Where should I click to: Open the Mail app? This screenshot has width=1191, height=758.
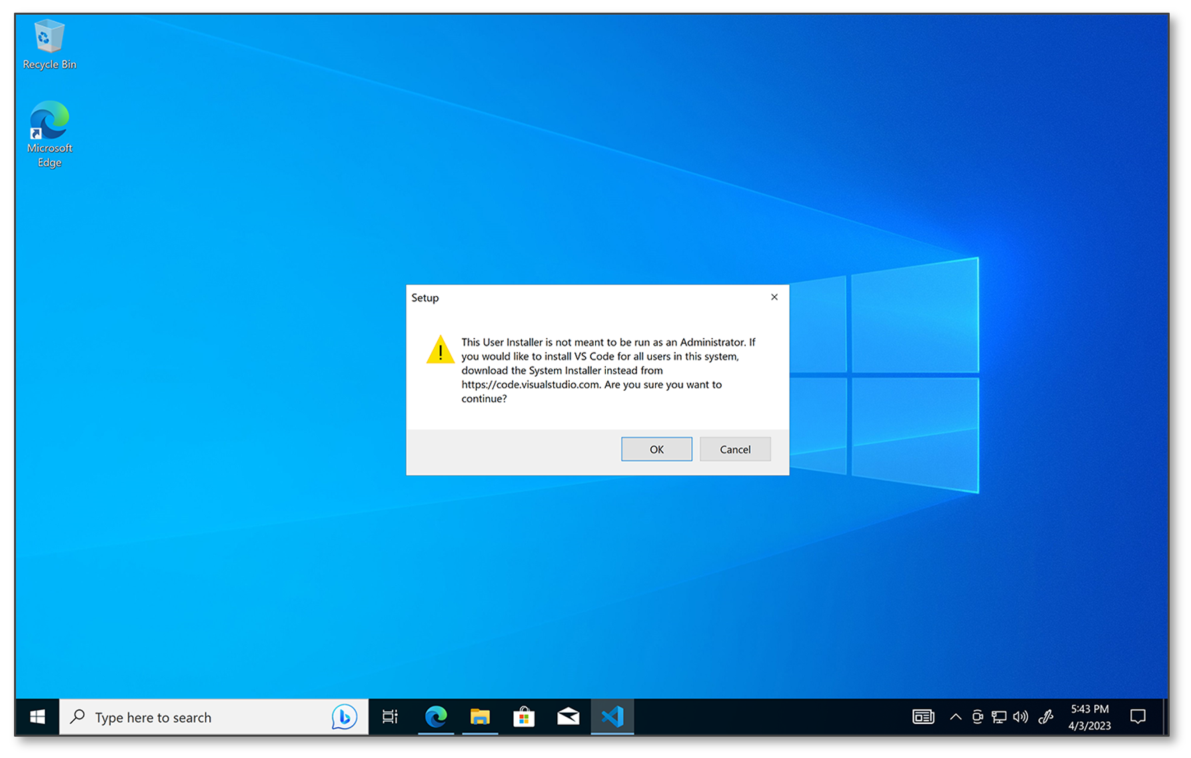[x=568, y=717]
